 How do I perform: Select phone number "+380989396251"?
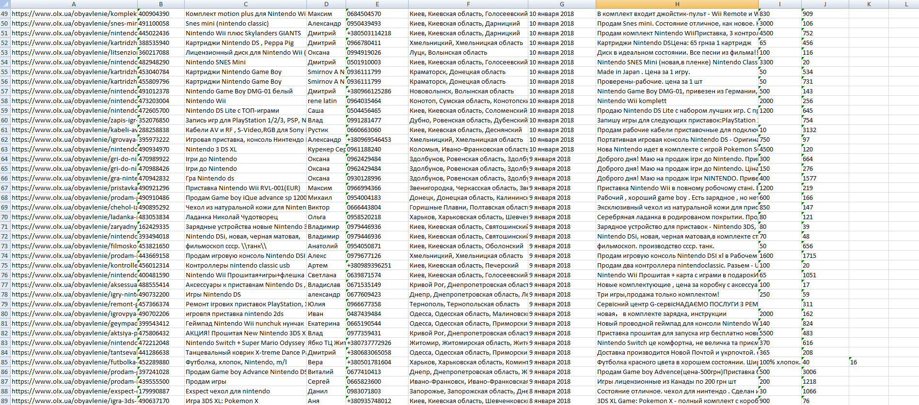(x=377, y=265)
